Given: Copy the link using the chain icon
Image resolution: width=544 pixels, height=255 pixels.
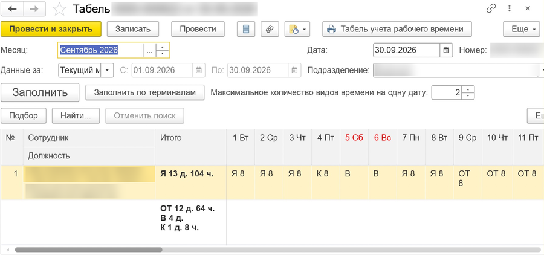Looking at the screenshot, I should tap(491, 8).
